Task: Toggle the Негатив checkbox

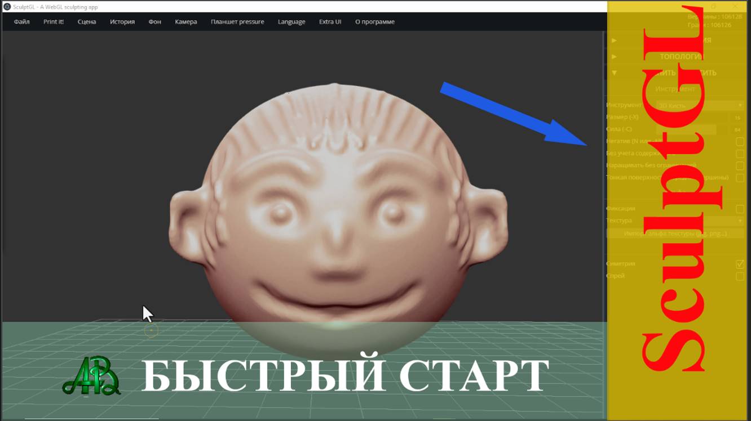Action: tap(740, 141)
